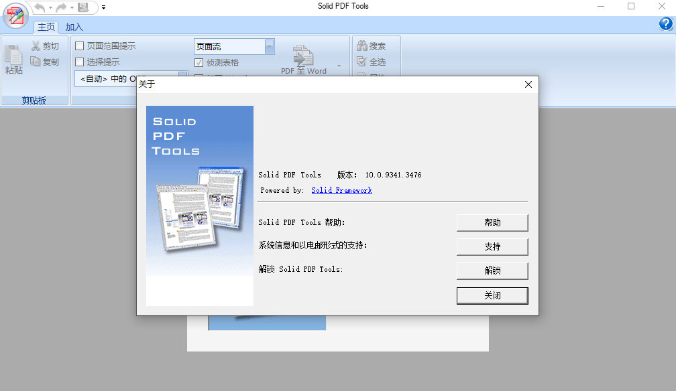
Task: Click the 剪切 (Cut) scissors icon
Action: pyautogui.click(x=36, y=46)
